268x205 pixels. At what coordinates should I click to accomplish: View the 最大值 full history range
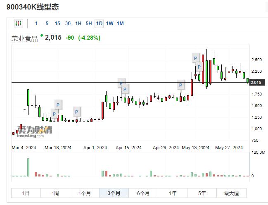coord(231,193)
